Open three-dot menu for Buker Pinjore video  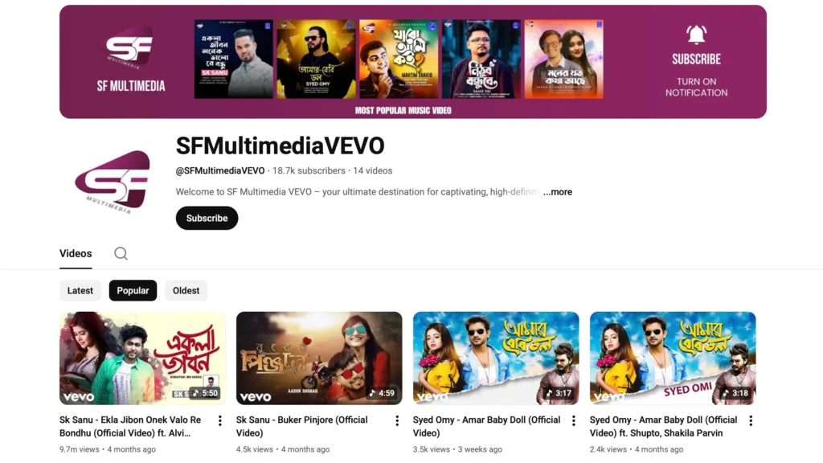click(x=397, y=420)
